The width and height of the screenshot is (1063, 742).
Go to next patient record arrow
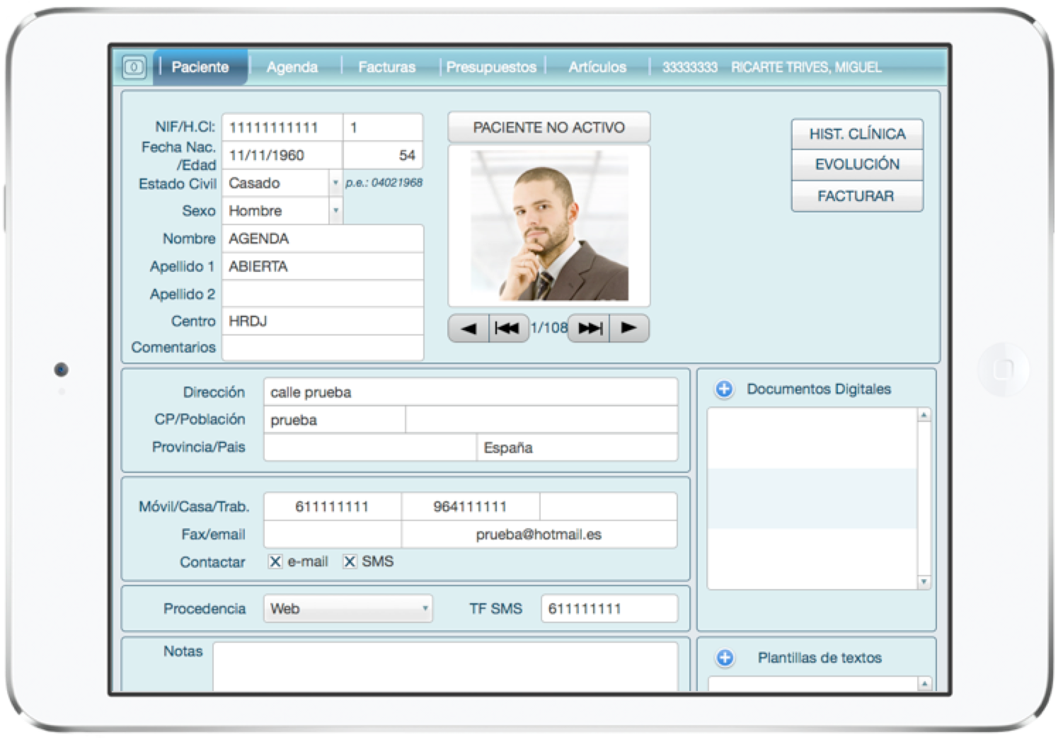click(x=628, y=329)
